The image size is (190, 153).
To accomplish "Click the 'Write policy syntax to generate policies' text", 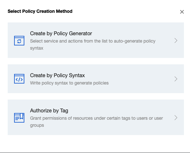I will 69,83.
